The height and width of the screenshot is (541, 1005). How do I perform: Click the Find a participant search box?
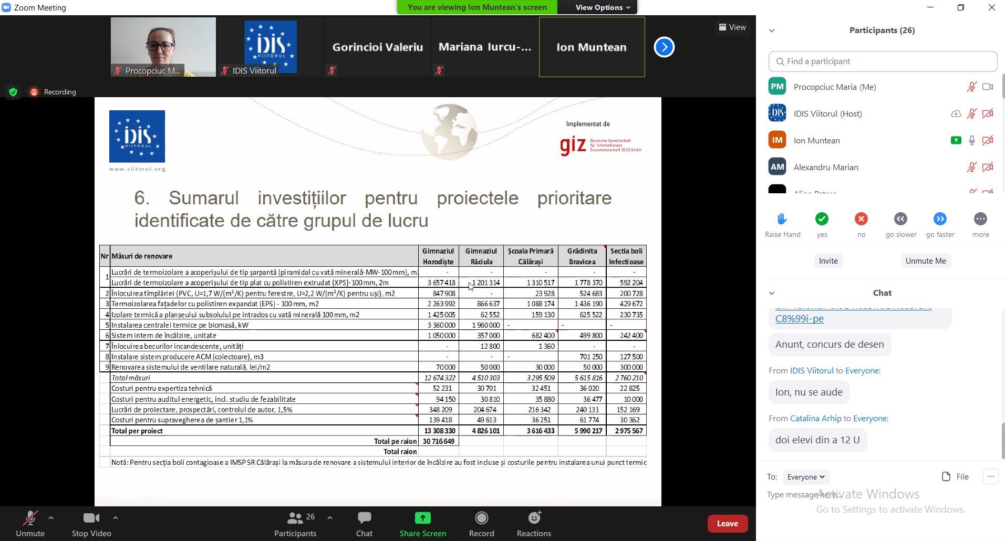[x=883, y=61]
